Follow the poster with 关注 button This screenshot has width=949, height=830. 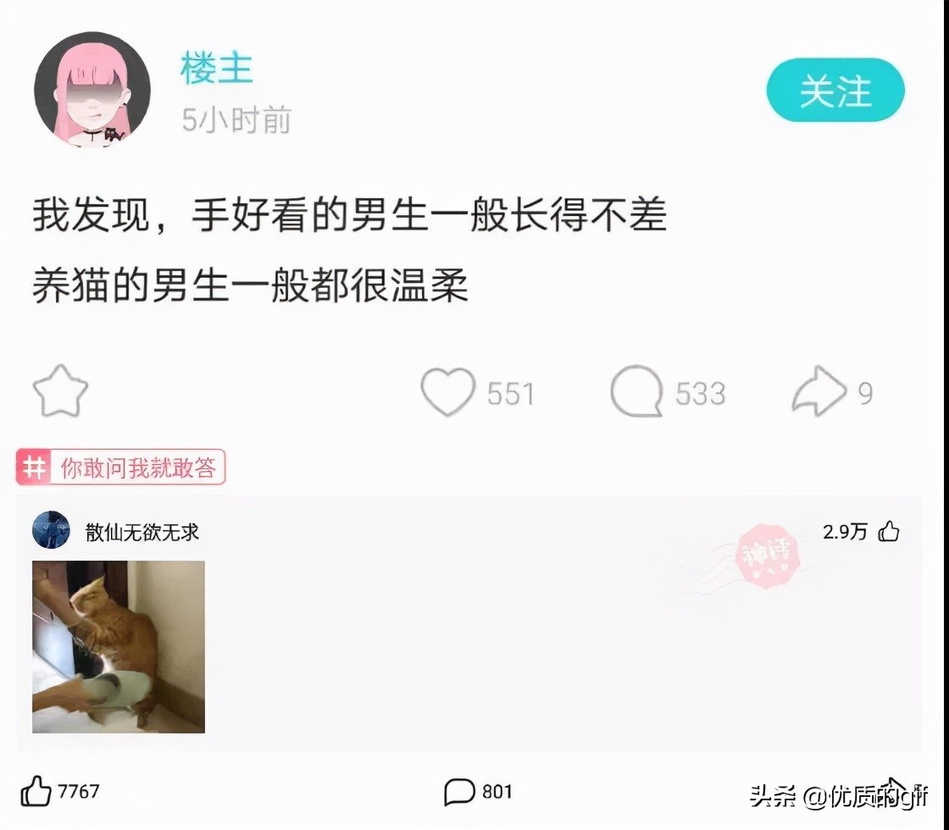835,90
